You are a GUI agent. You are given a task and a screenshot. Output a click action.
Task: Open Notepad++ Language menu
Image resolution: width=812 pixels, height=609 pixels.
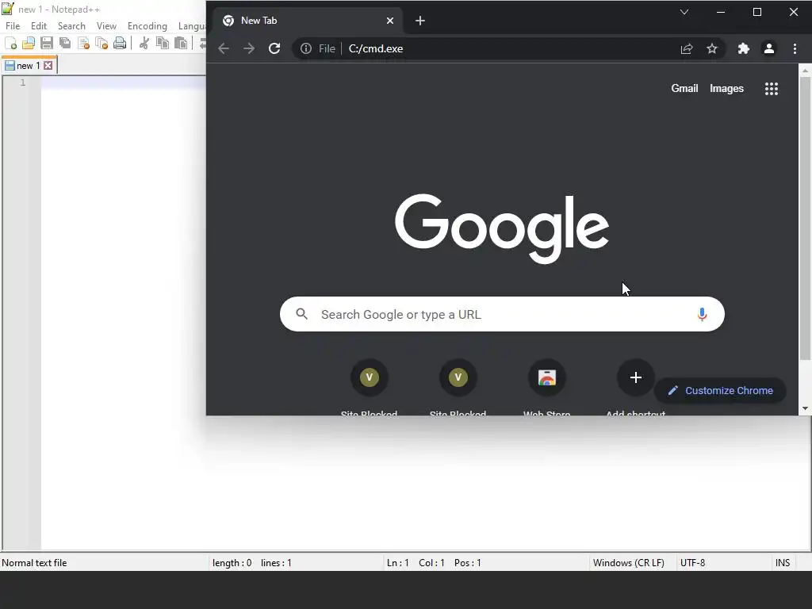coord(191,26)
